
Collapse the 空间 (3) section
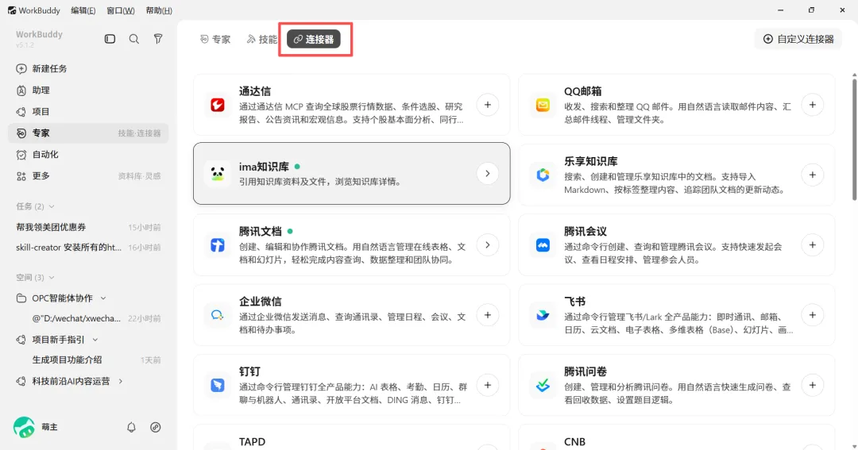click(x=52, y=278)
